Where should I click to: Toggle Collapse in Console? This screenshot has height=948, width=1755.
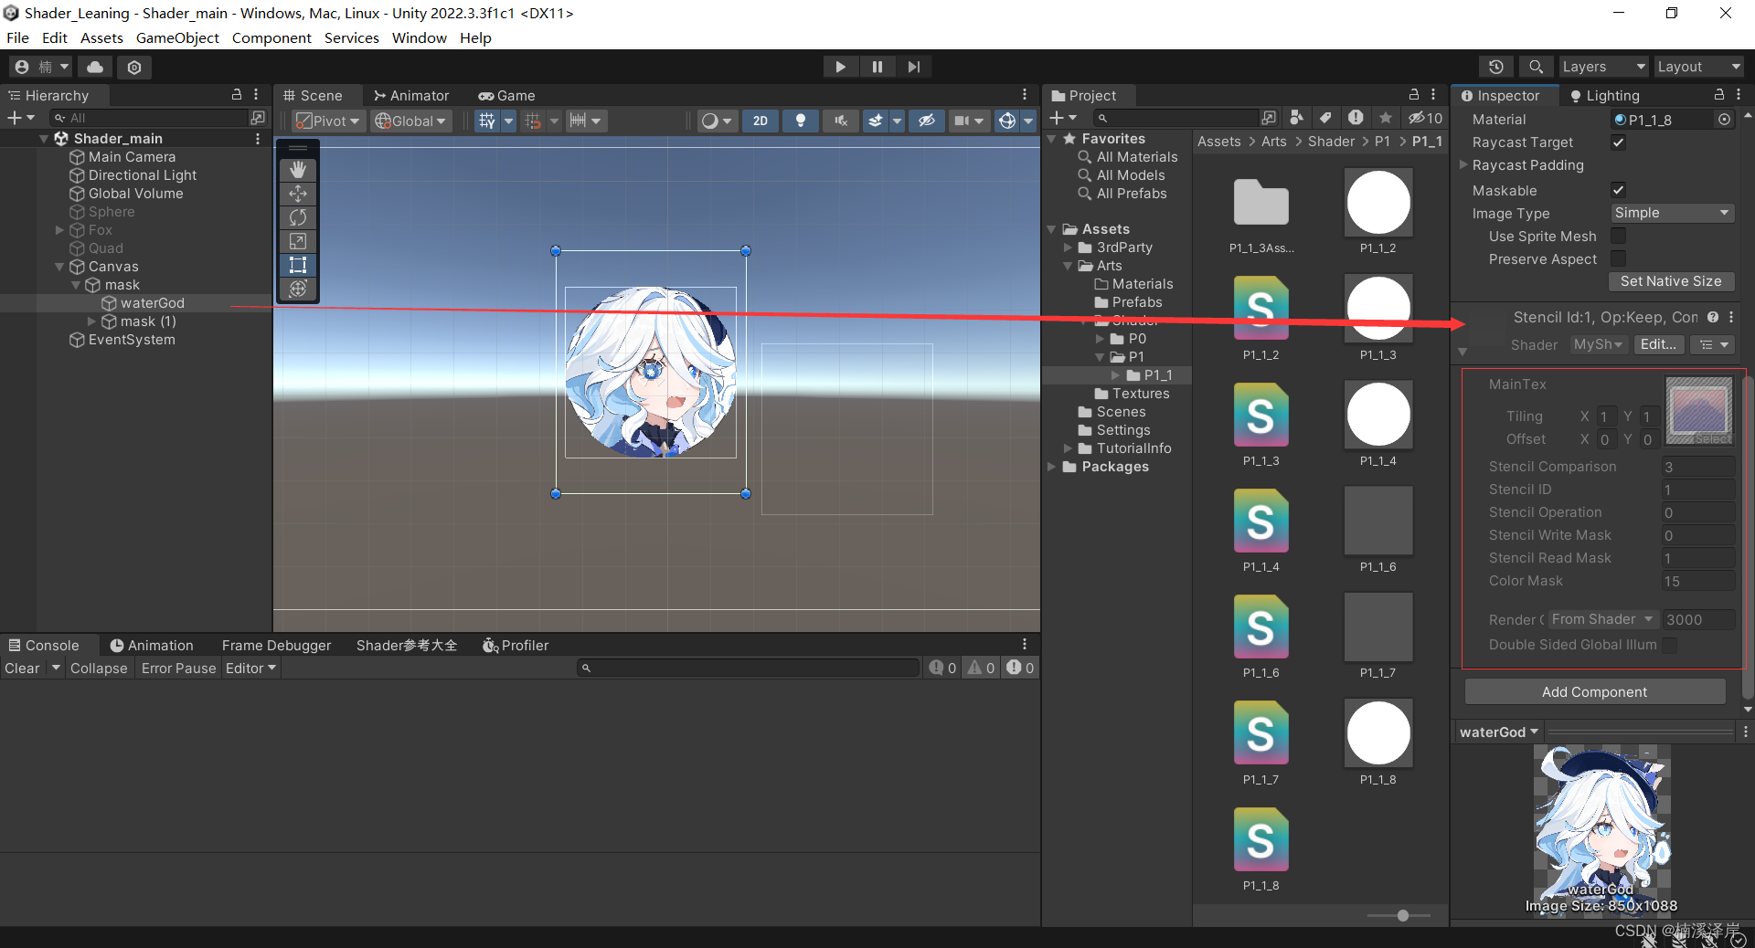[x=99, y=669]
